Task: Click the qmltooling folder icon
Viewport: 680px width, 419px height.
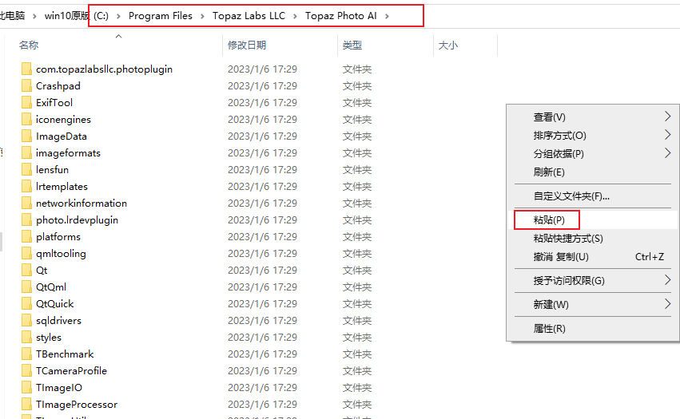Action: (26, 254)
